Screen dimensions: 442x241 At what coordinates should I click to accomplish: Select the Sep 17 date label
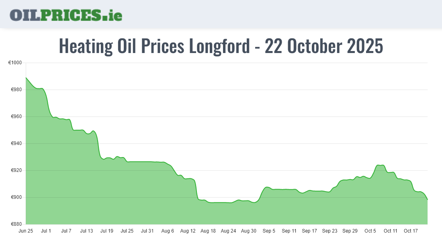pos(309,231)
